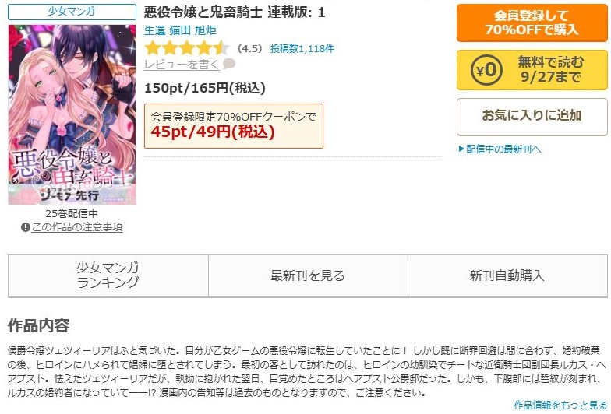Select 少女マンガランキング tab
611x414 pixels.
coord(108,275)
